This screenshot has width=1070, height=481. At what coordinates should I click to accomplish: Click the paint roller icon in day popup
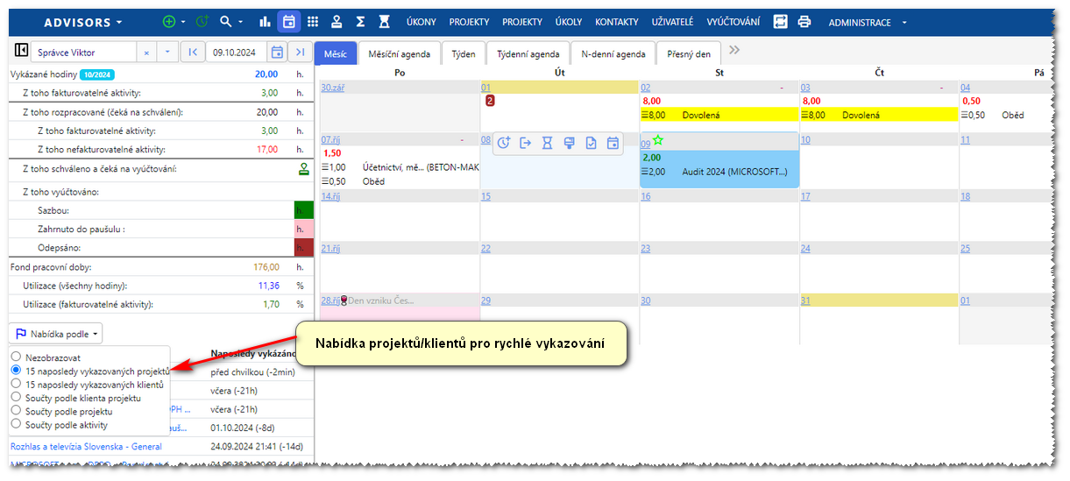[569, 143]
